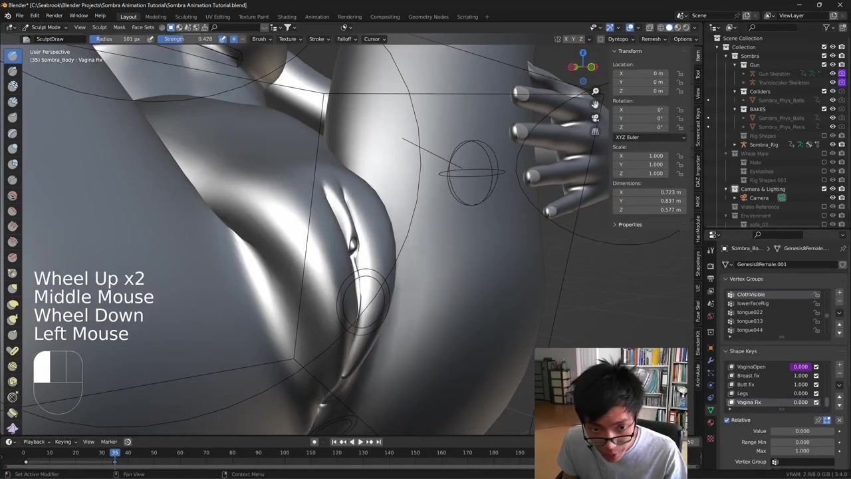851x479 pixels.
Task: Open the Falloff dropdown
Action: [x=346, y=39]
